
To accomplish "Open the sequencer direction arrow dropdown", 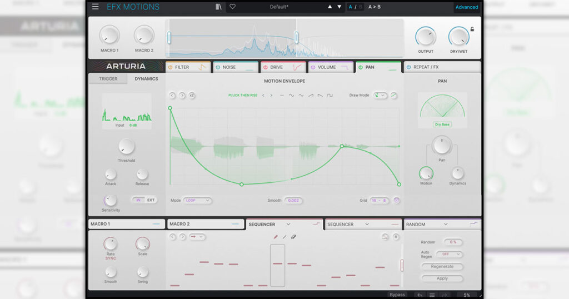I will [197, 237].
